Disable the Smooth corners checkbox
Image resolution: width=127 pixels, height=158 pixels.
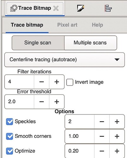point(10,136)
